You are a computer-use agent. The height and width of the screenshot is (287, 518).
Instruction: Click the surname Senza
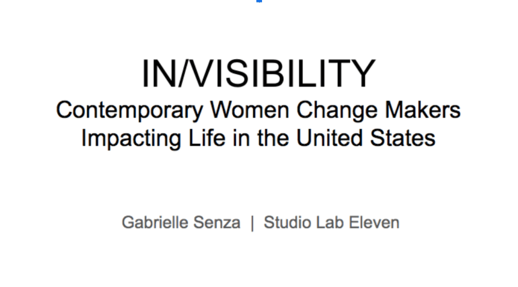218,222
